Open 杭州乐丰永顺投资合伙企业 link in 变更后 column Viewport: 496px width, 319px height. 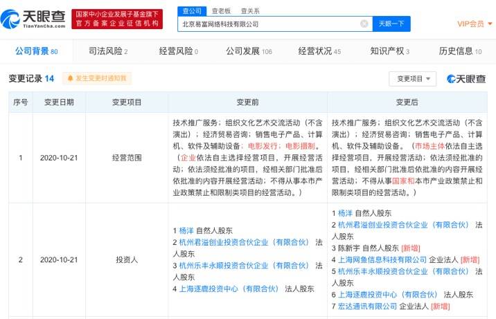pyautogui.click(x=403, y=272)
